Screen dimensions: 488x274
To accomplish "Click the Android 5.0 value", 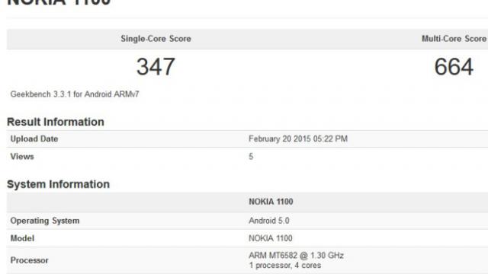I will [269, 221].
